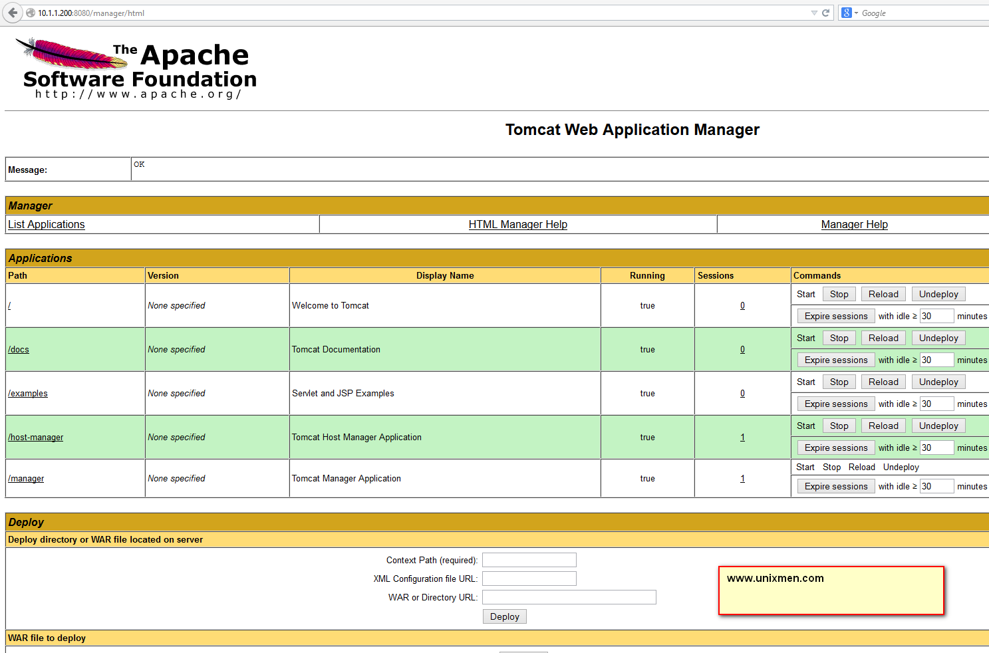Reload the page with the refresh icon
The width and height of the screenshot is (989, 653).
tap(825, 13)
